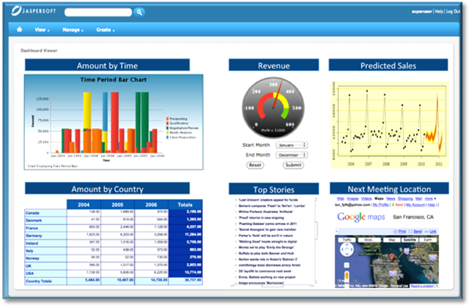This screenshot has width=471, height=306.
Task: Open the Create menu
Action: (x=106, y=30)
